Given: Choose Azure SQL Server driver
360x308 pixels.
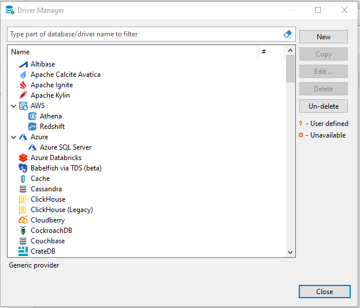Looking at the screenshot, I should coord(65,147).
